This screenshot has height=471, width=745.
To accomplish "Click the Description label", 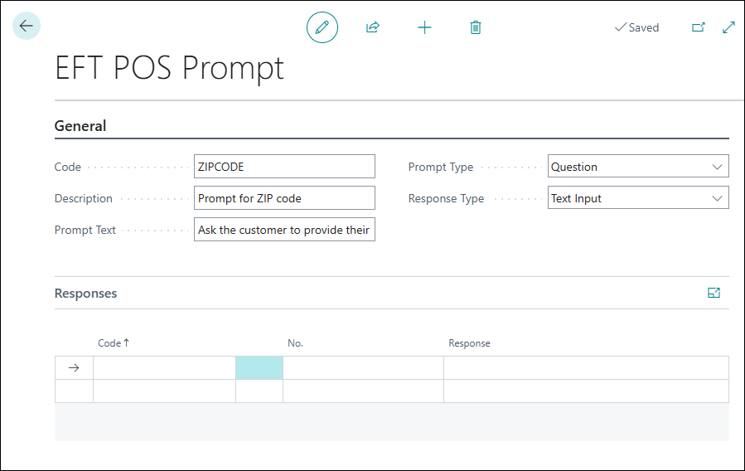I will pyautogui.click(x=83, y=198).
